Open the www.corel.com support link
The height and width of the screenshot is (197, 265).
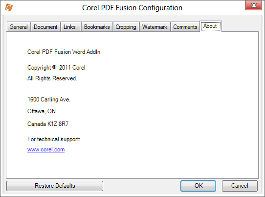46,149
